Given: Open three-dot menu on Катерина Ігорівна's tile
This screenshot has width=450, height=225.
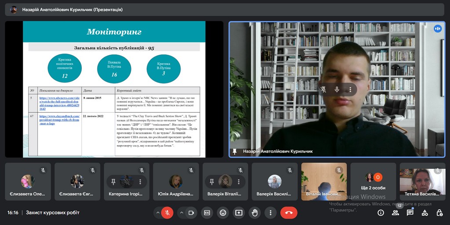Looking at the screenshot, I should (140, 181).
